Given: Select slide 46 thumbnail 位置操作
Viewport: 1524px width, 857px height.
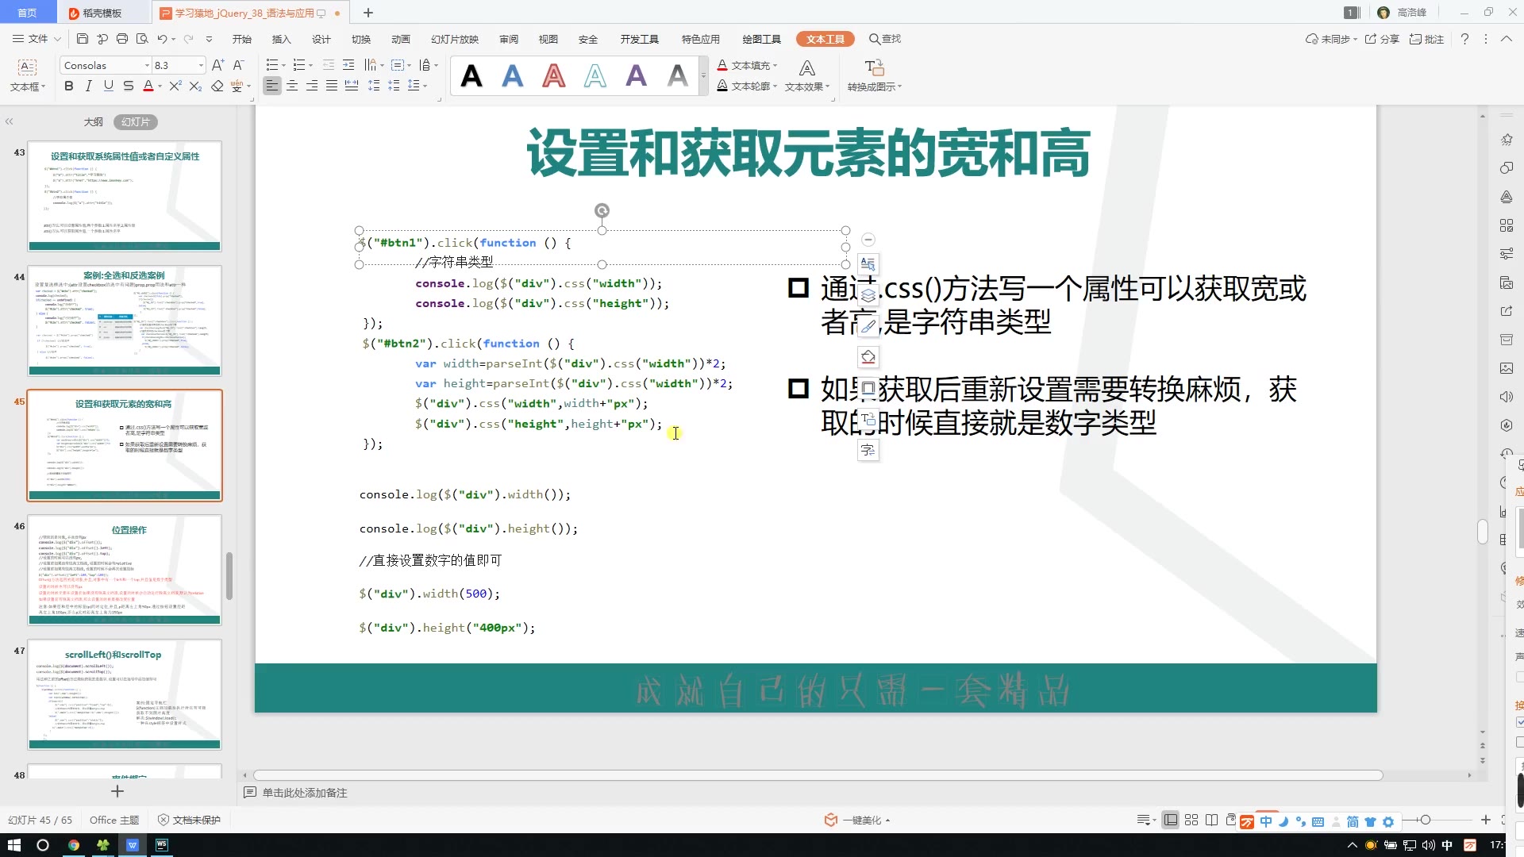Looking at the screenshot, I should [124, 570].
